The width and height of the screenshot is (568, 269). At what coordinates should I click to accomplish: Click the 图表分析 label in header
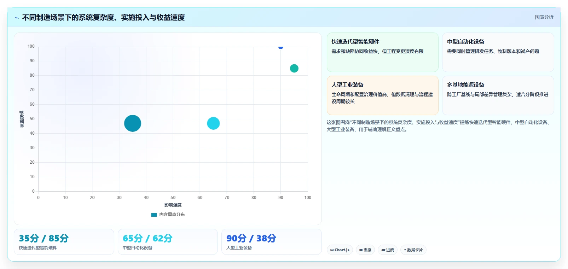544,17
